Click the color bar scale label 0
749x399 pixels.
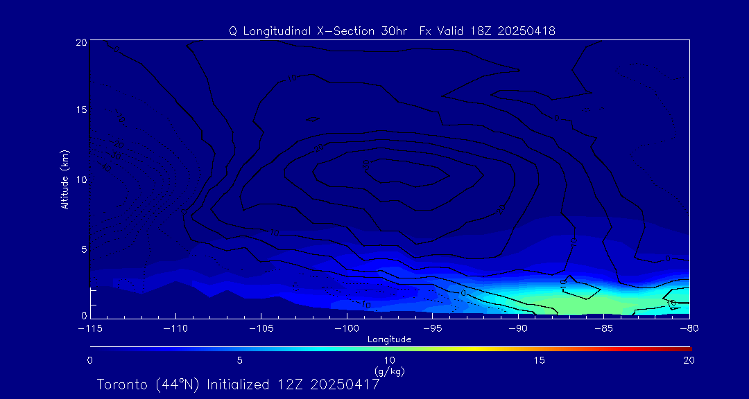coord(89,361)
